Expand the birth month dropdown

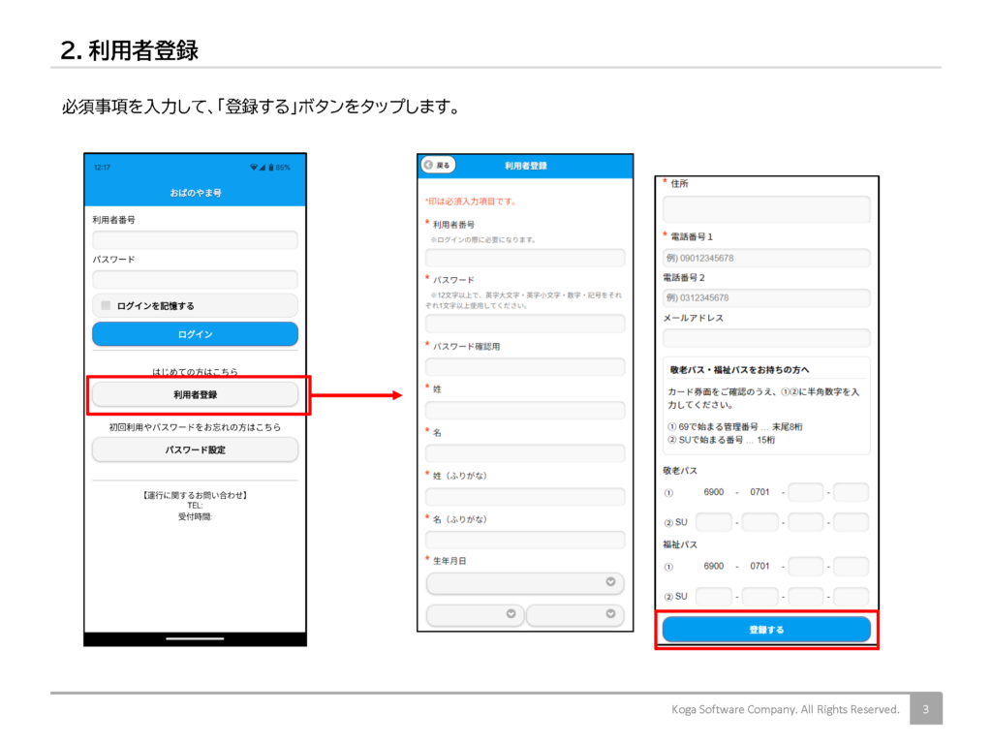[475, 614]
